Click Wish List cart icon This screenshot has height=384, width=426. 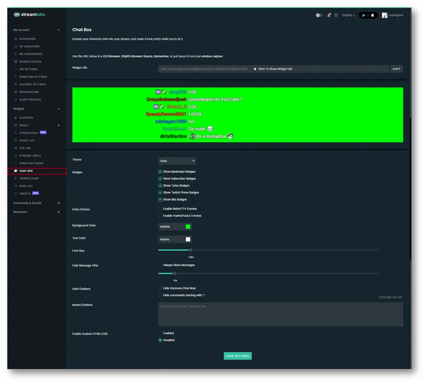(x=16, y=186)
